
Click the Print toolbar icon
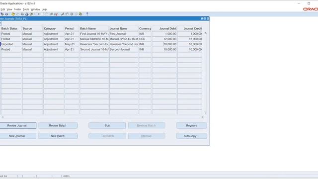click(x=26, y=14)
